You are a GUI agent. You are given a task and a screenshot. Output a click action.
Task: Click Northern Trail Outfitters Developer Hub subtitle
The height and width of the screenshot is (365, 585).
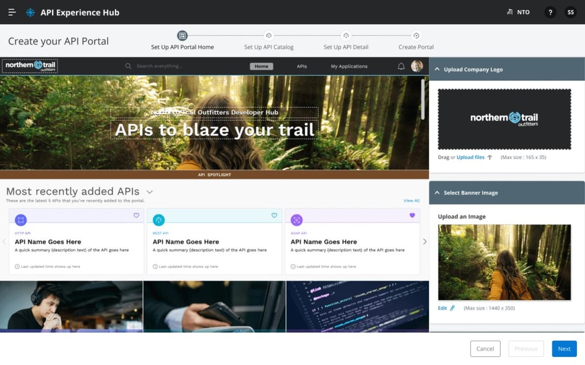pyautogui.click(x=215, y=112)
